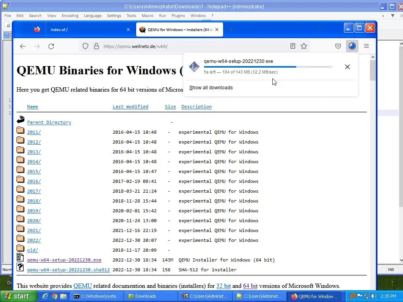The height and width of the screenshot is (302, 403).
Task: Open the tracking protection shield icon
Action: [x=85, y=46]
